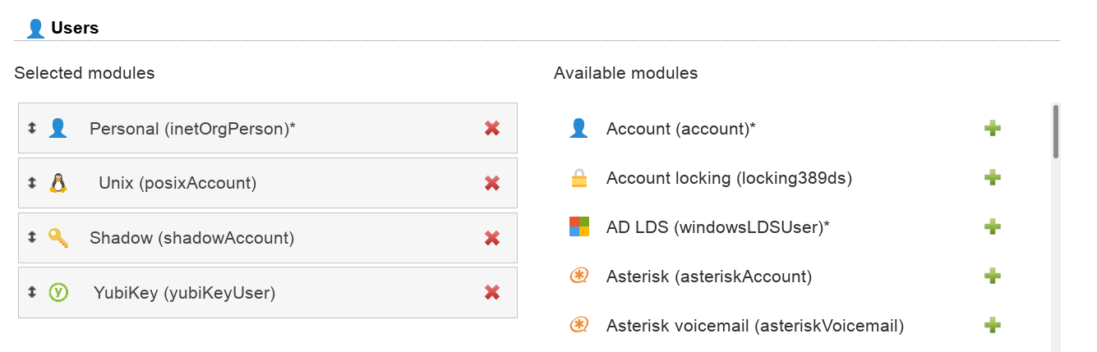Screen dimensions: 1097x352
Task: Click the Unix module reorder handle
Action: coord(32,183)
